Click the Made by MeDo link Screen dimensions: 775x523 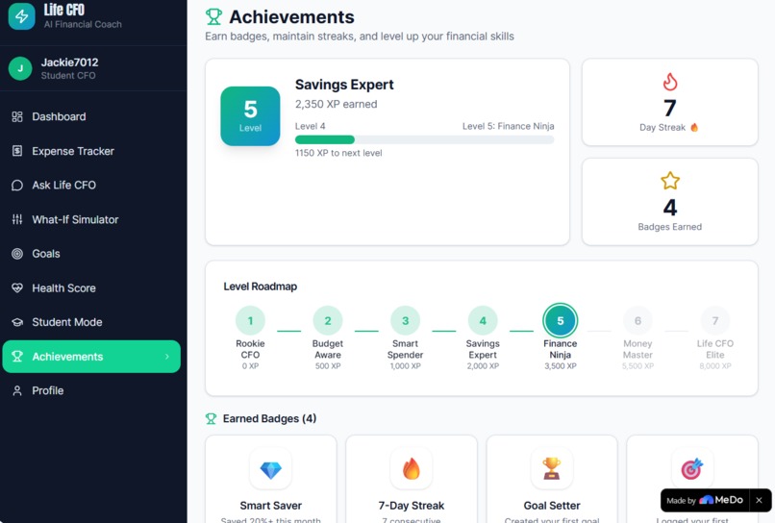704,500
